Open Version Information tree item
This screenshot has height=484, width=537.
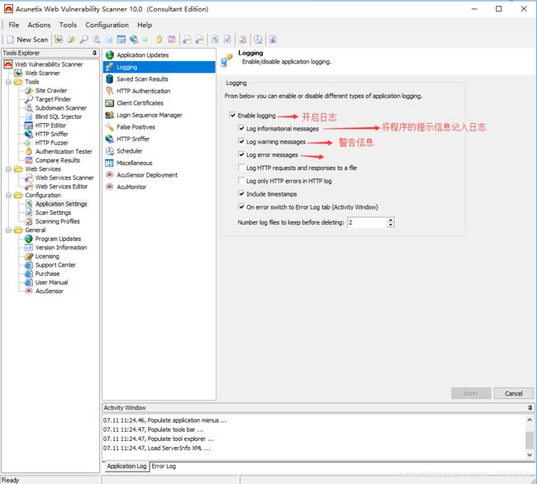61,248
